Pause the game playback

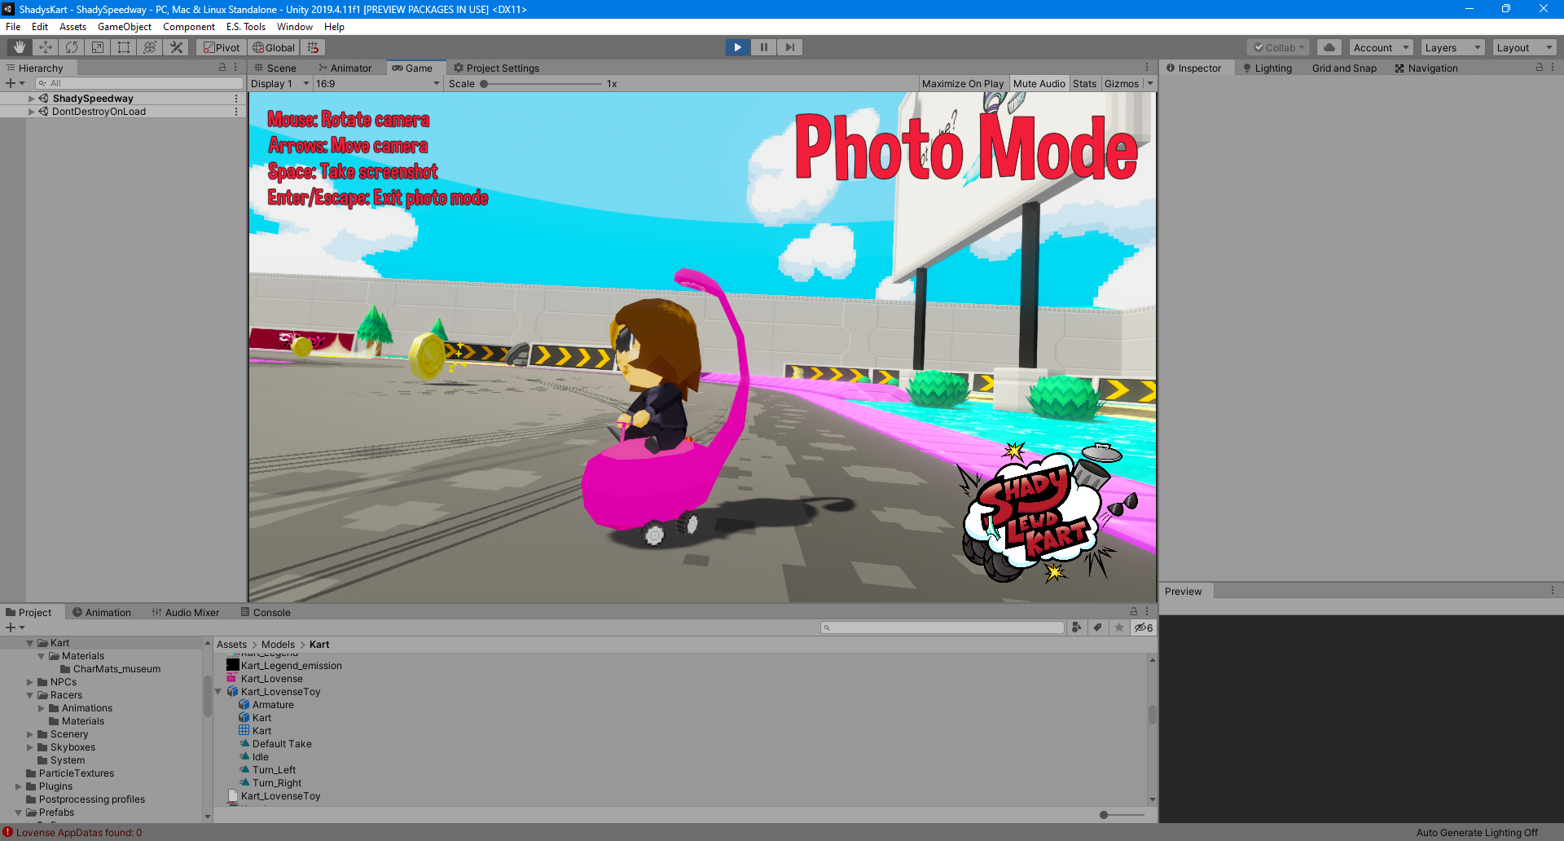(x=764, y=47)
